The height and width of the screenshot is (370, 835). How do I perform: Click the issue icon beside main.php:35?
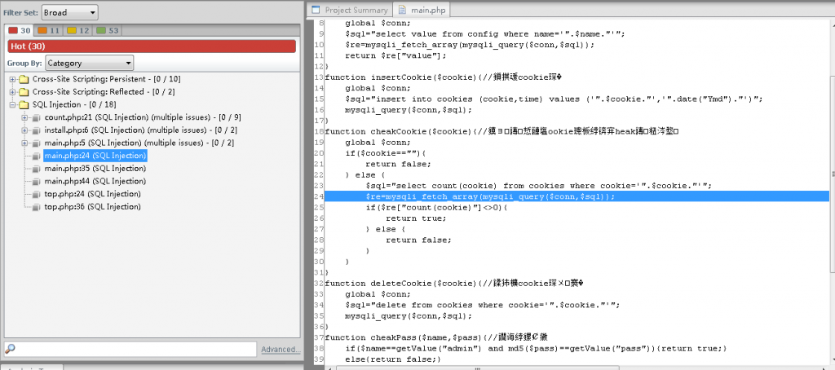click(x=36, y=169)
